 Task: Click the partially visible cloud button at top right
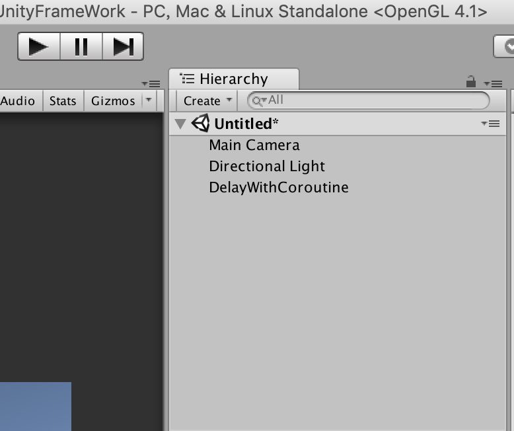coord(505,46)
